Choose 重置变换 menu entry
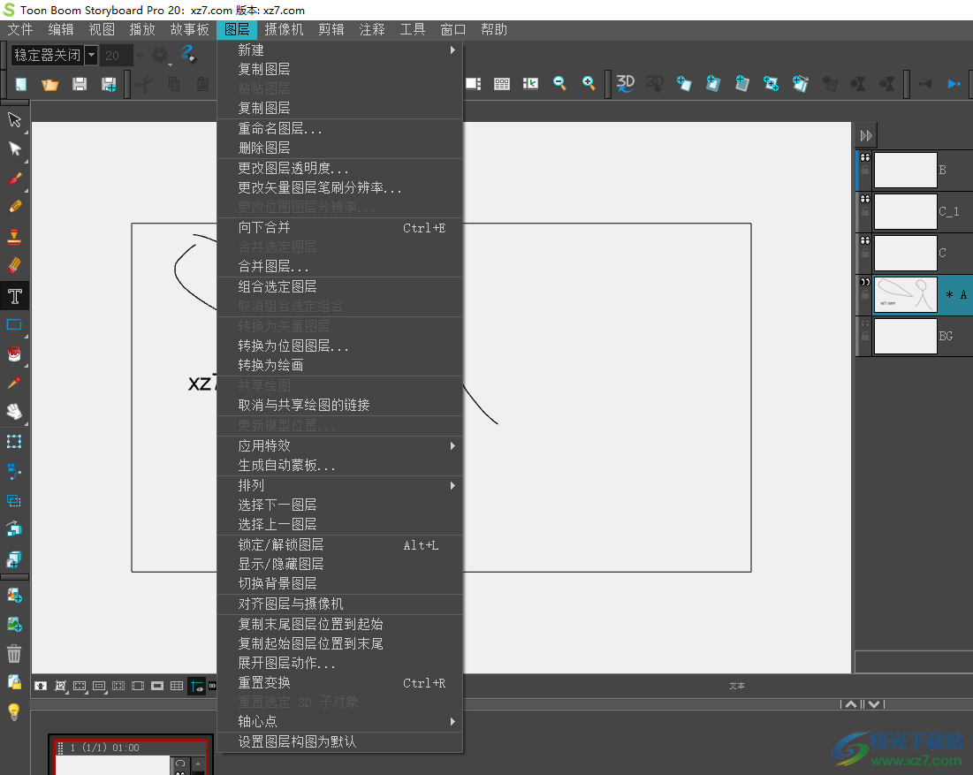Image resolution: width=973 pixels, height=775 pixels. 340,682
